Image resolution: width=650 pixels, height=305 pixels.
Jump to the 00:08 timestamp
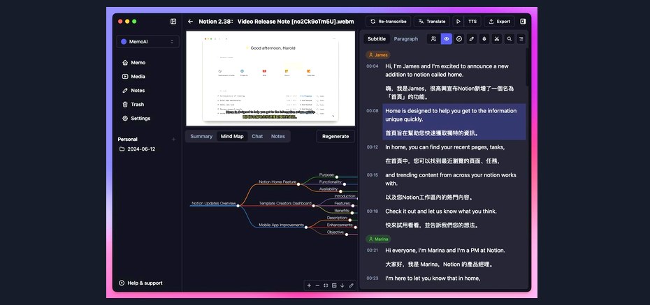373,111
